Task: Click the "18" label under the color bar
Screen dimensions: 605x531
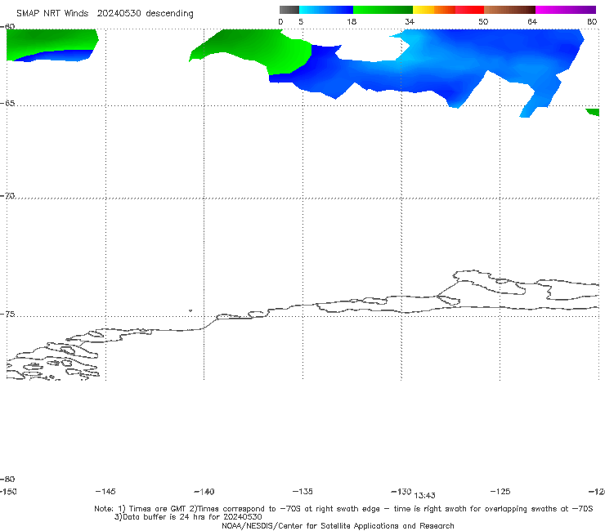Action: (352, 22)
